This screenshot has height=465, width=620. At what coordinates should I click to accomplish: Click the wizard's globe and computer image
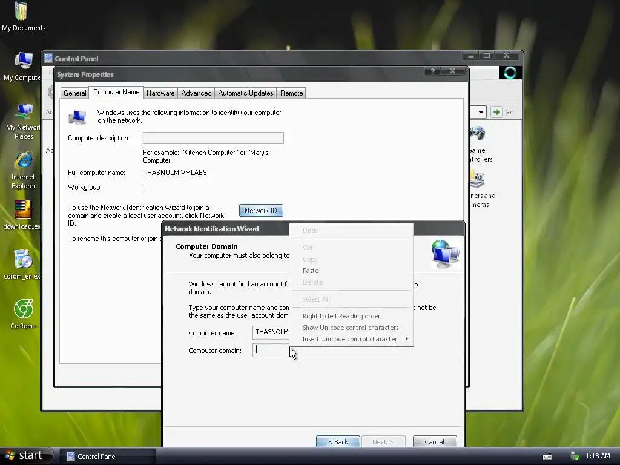pos(445,254)
